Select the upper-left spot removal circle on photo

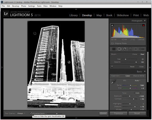[x=35, y=33]
